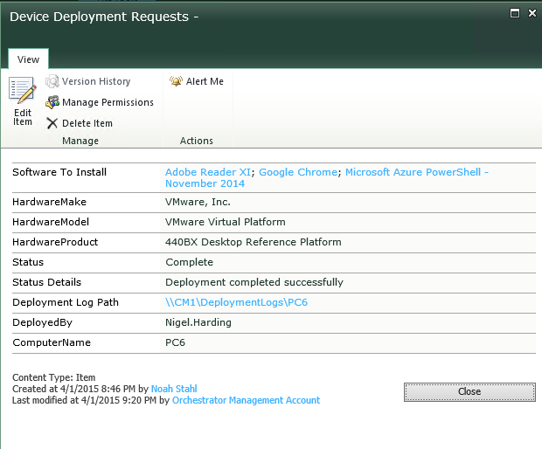The height and width of the screenshot is (449, 542).
Task: Open \\CM1\DeploymentLogs\PC6 log path link
Action: pos(236,302)
